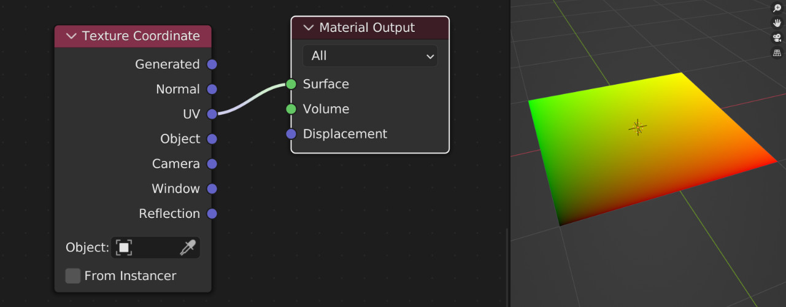Click the Generated label text
Viewport: 786px width, 307px height.
click(168, 64)
